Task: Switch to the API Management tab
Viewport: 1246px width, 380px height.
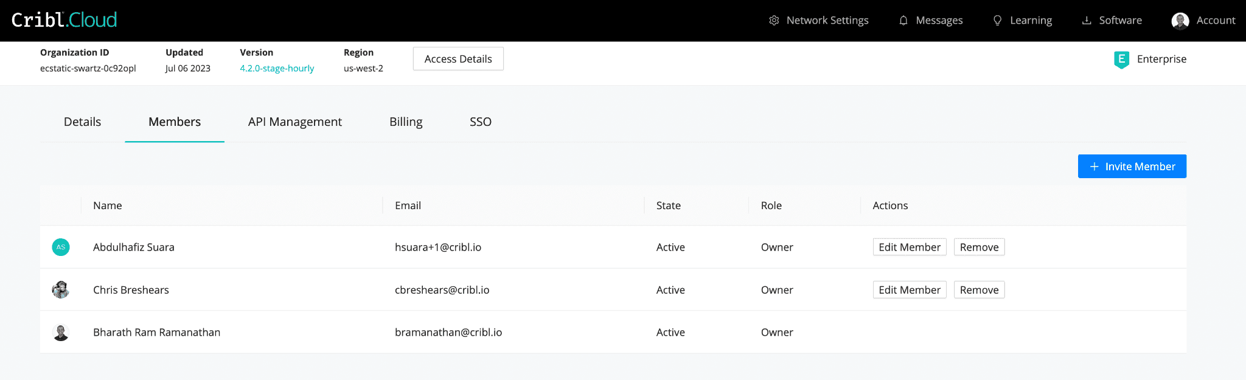Action: pos(295,122)
